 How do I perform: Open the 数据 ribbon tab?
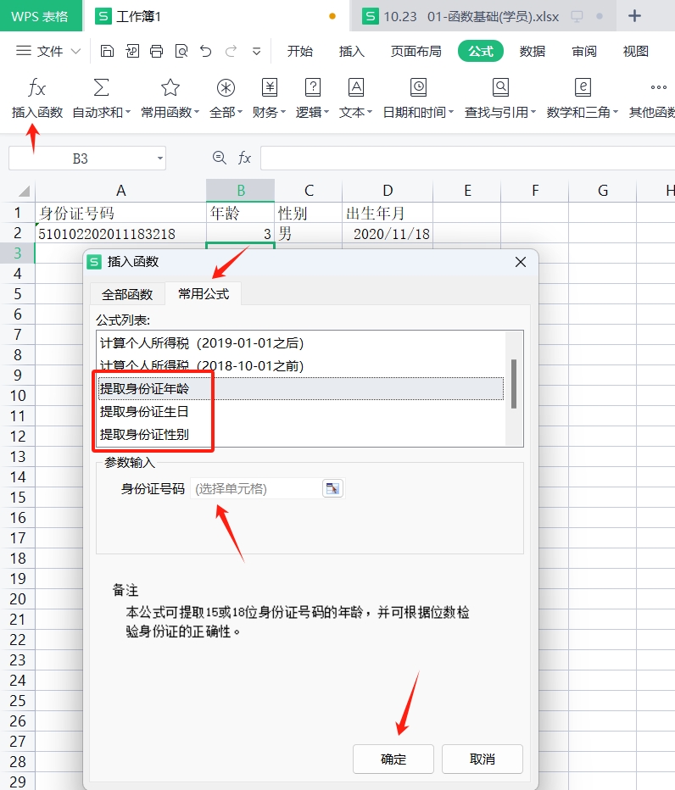pos(533,52)
